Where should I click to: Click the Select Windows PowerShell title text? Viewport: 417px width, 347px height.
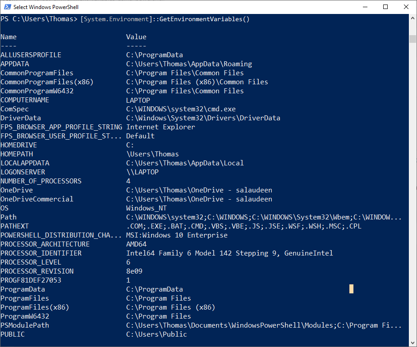45,7
